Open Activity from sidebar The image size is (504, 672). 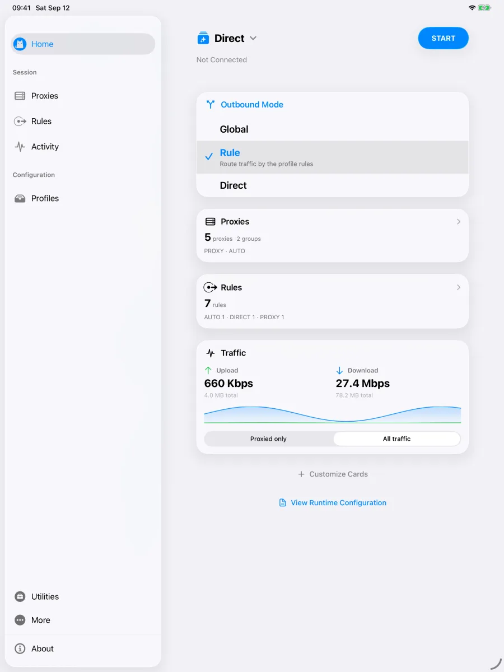83,147
